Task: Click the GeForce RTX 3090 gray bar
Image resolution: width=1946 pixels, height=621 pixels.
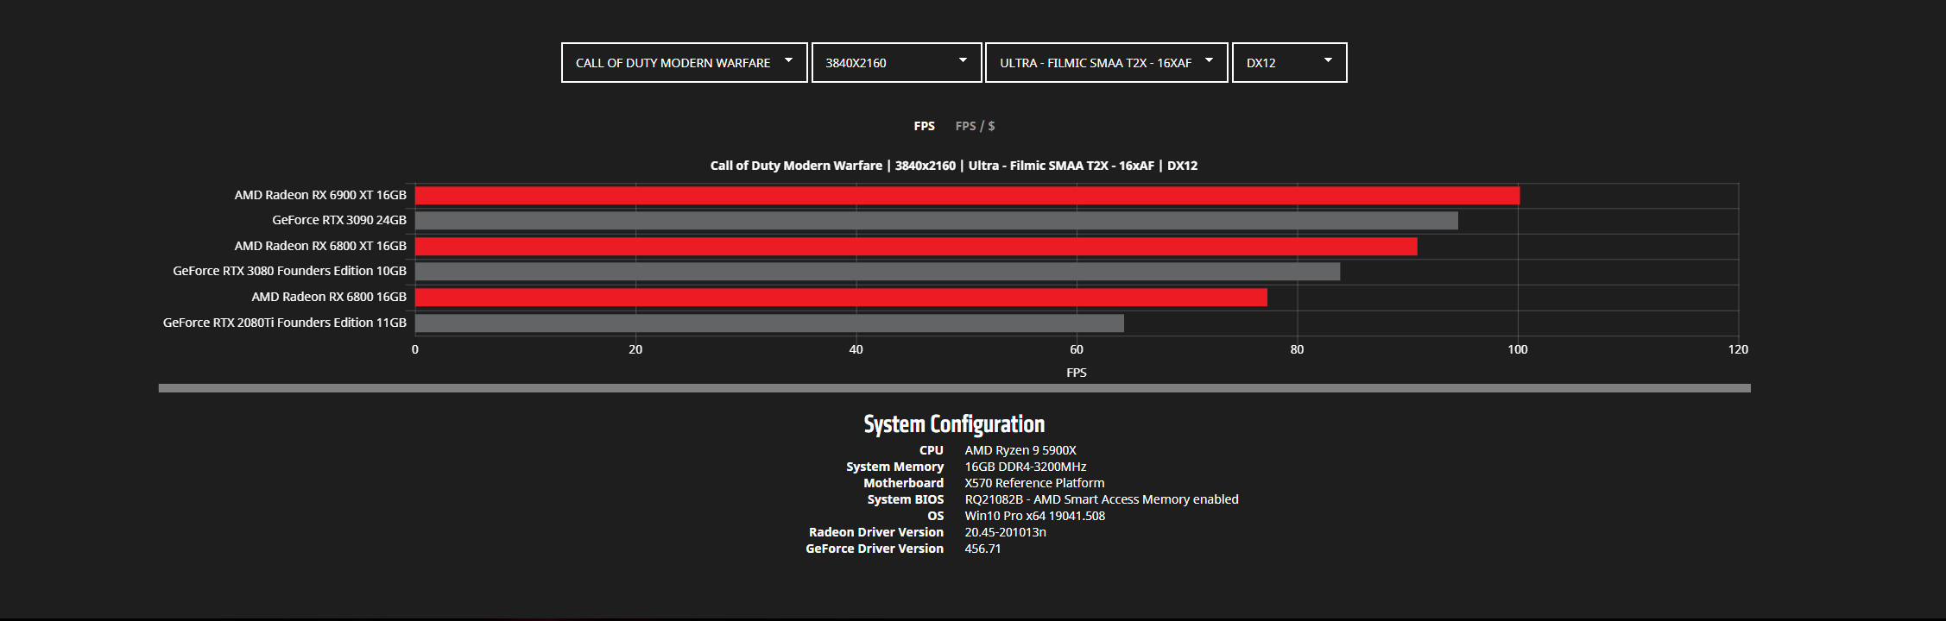Action: (937, 221)
